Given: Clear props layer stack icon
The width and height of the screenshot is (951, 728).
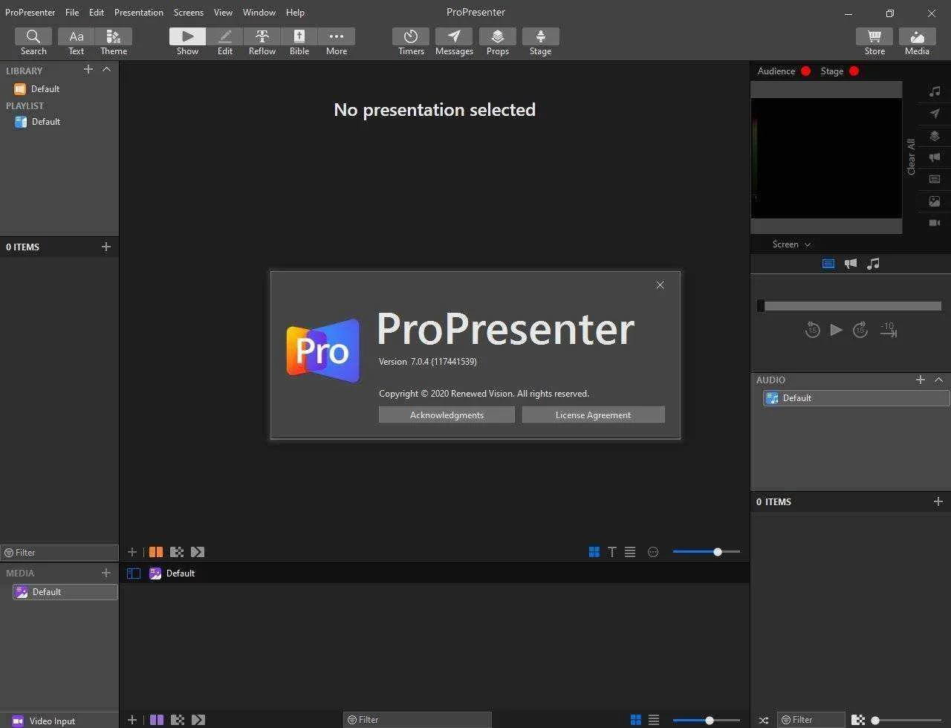Looking at the screenshot, I should coord(935,136).
